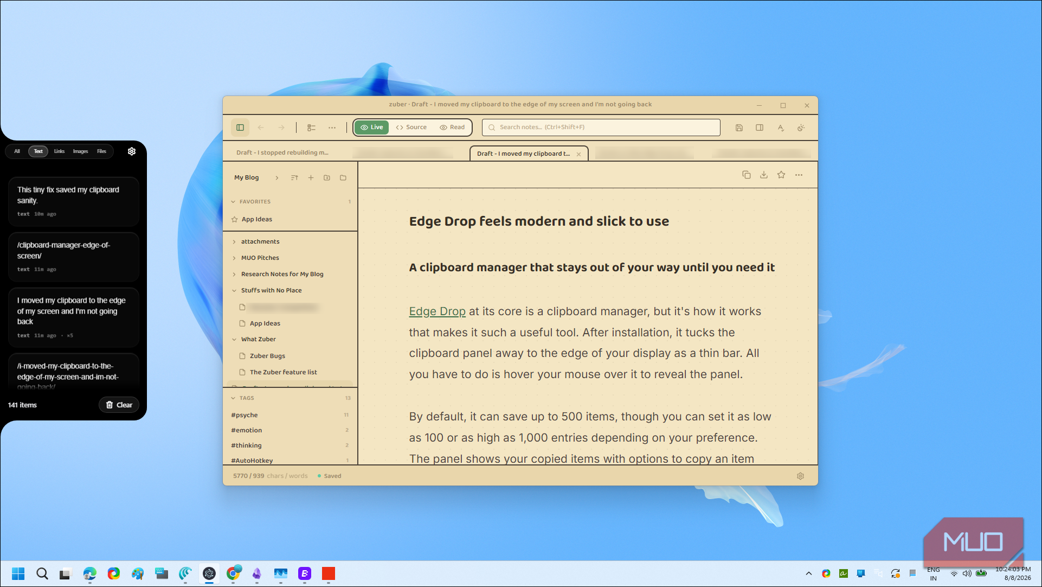Open the folder icon in sidebar header
Screen dimensions: 1042x587
(343, 178)
